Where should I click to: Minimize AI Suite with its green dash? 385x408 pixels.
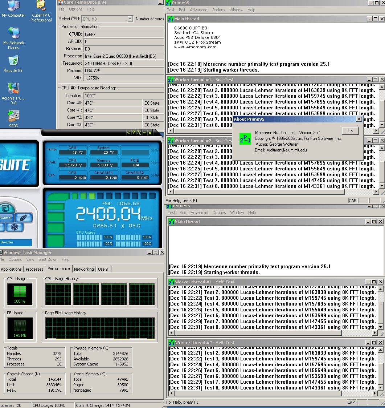click(x=144, y=133)
